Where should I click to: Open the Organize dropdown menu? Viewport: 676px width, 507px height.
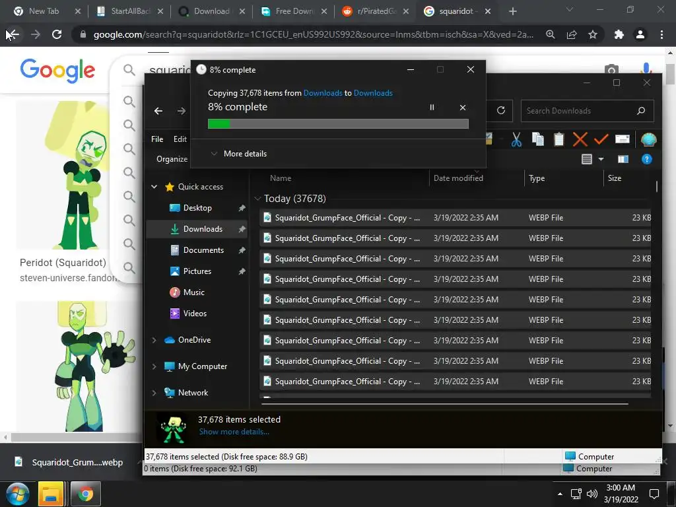tap(172, 159)
